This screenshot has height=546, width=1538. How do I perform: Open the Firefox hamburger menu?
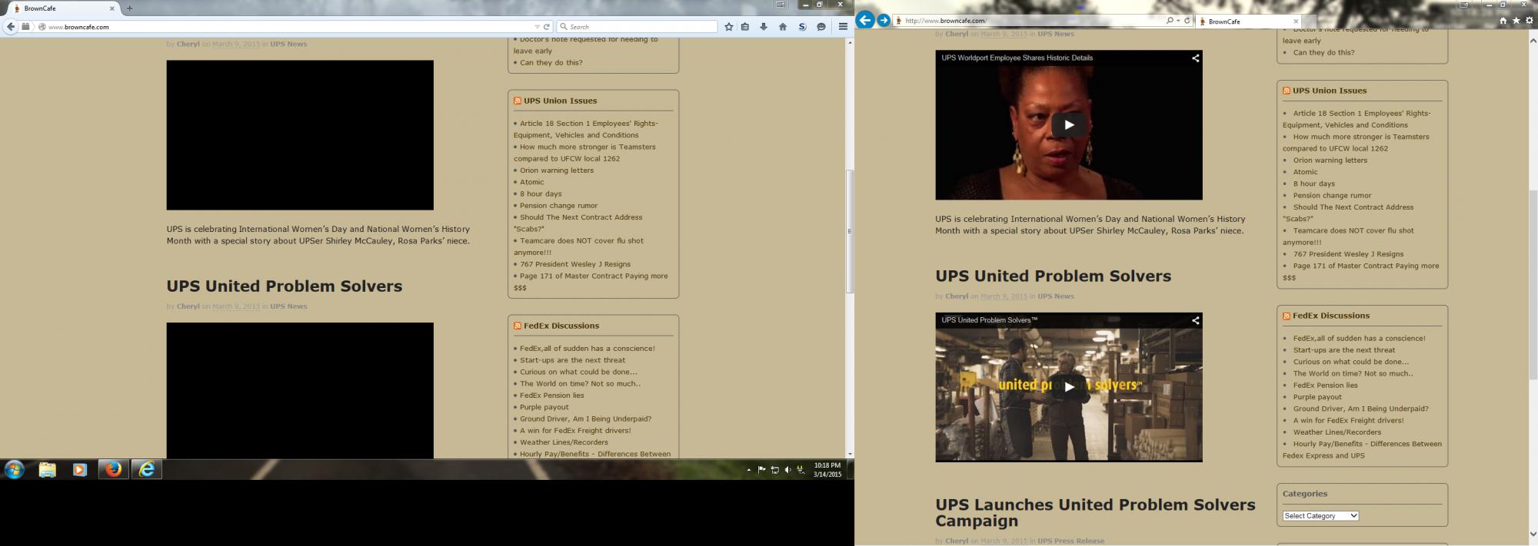(x=843, y=27)
